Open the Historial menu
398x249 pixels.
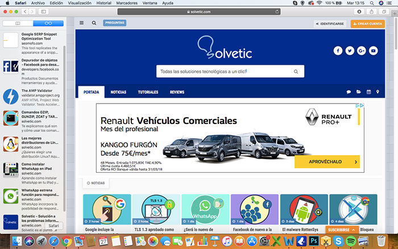103,3
